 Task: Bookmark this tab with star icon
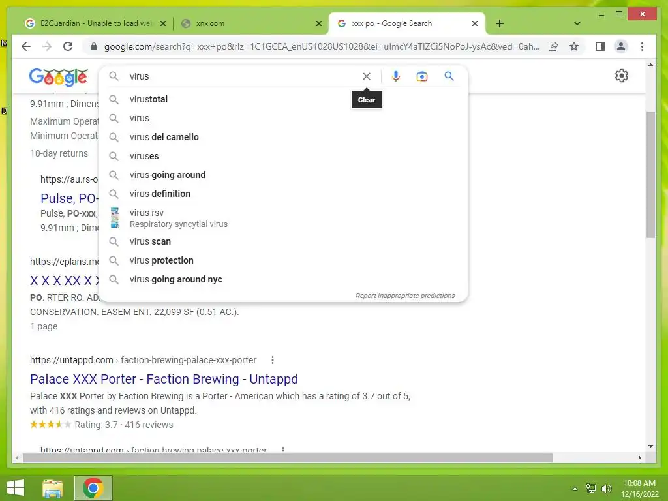(574, 46)
